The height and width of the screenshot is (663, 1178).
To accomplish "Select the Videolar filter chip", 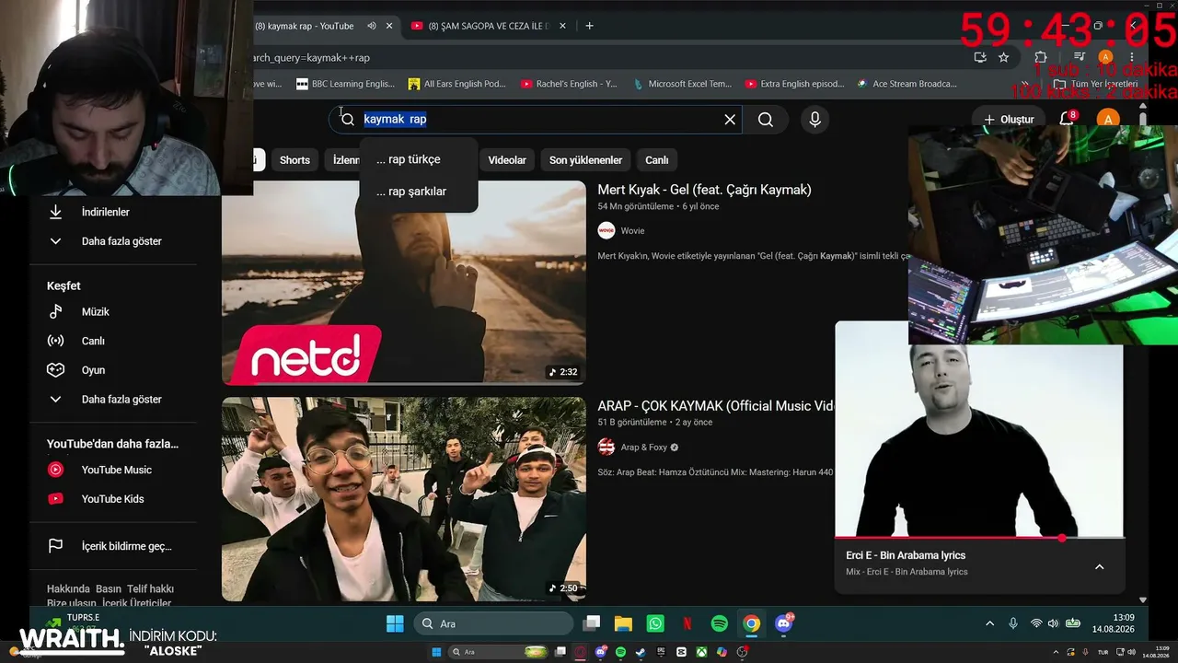I will pyautogui.click(x=507, y=160).
